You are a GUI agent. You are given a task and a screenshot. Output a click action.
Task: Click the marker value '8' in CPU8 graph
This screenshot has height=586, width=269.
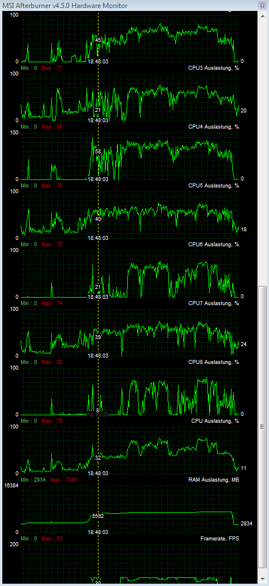pyautogui.click(x=98, y=410)
